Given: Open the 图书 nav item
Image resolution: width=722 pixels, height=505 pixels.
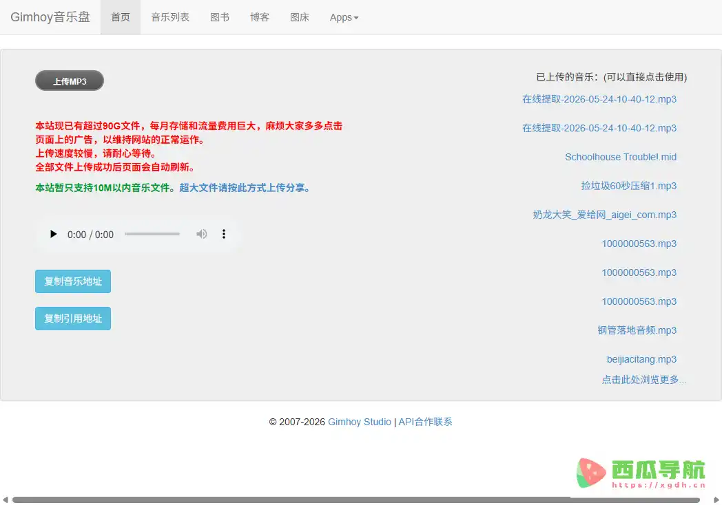Looking at the screenshot, I should click(220, 17).
